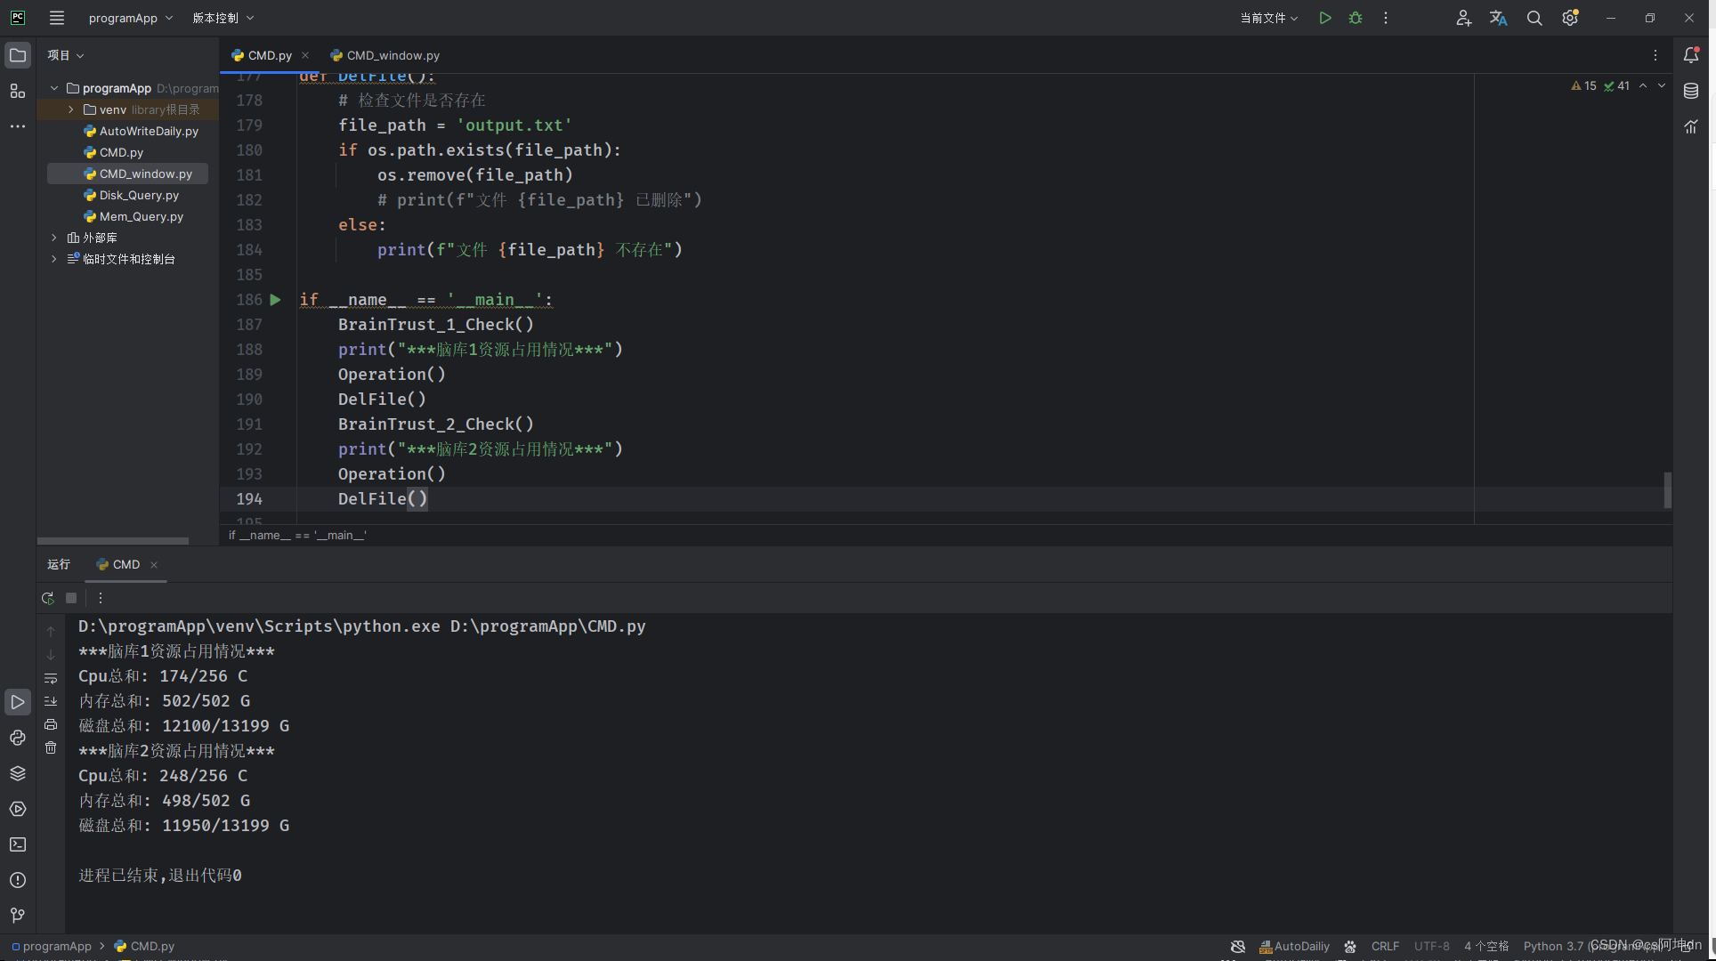Change CRLF line separator
The height and width of the screenshot is (961, 1716).
tap(1385, 946)
